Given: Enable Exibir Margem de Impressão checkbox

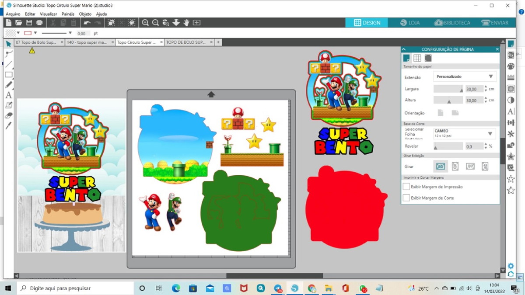Looking at the screenshot, I should click(406, 187).
